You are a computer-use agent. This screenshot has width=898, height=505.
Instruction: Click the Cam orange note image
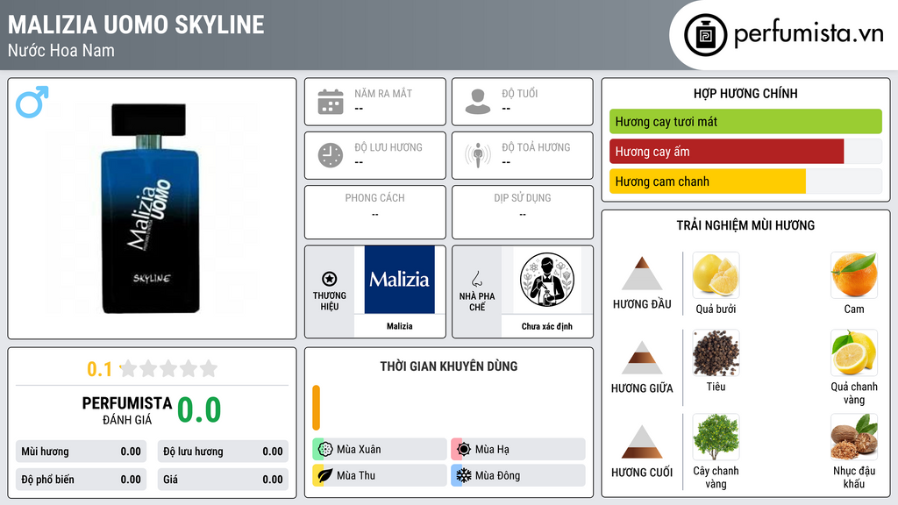pyautogui.click(x=854, y=275)
